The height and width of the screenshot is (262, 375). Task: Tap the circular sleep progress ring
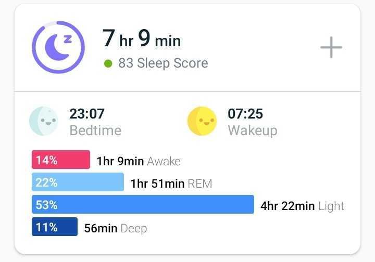tap(58, 47)
